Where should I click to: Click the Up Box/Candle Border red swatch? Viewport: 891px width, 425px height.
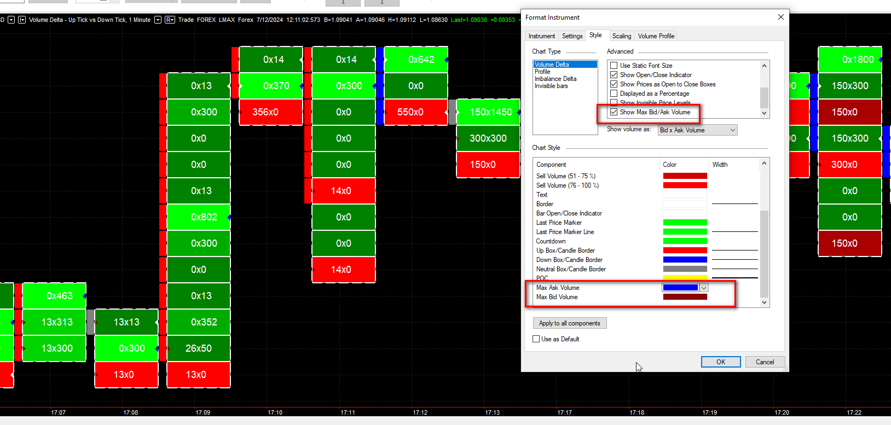(x=685, y=251)
